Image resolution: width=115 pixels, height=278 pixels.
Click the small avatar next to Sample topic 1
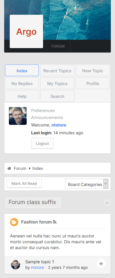pyautogui.click(x=15, y=265)
